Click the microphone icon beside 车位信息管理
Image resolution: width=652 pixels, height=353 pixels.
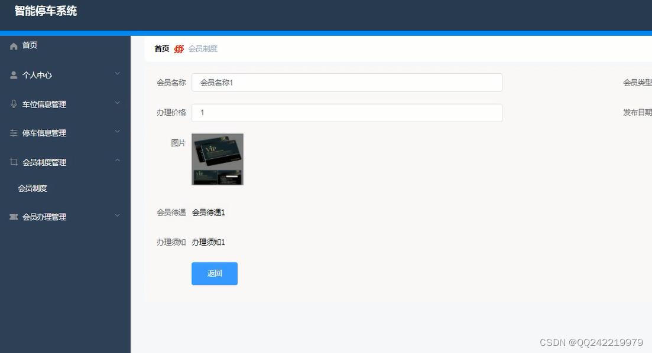(13, 103)
